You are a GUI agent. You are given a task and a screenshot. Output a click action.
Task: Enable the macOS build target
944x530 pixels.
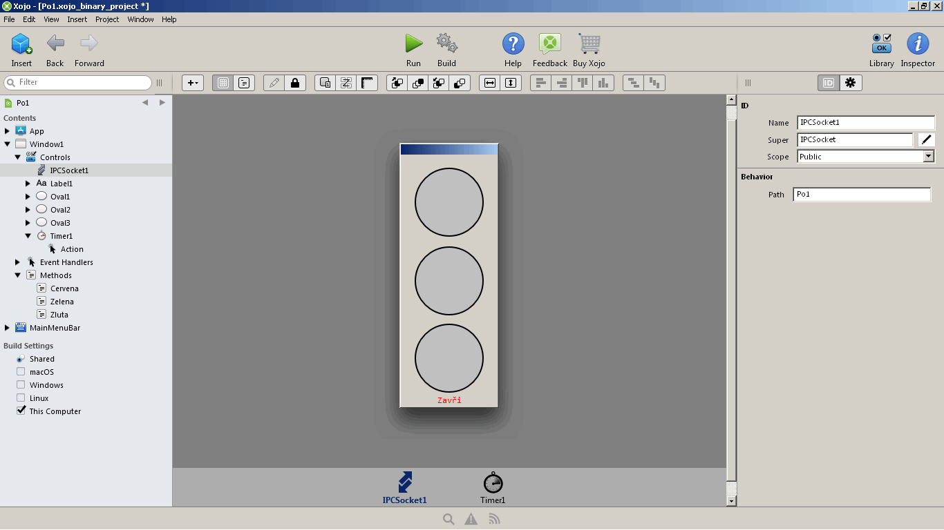point(21,372)
